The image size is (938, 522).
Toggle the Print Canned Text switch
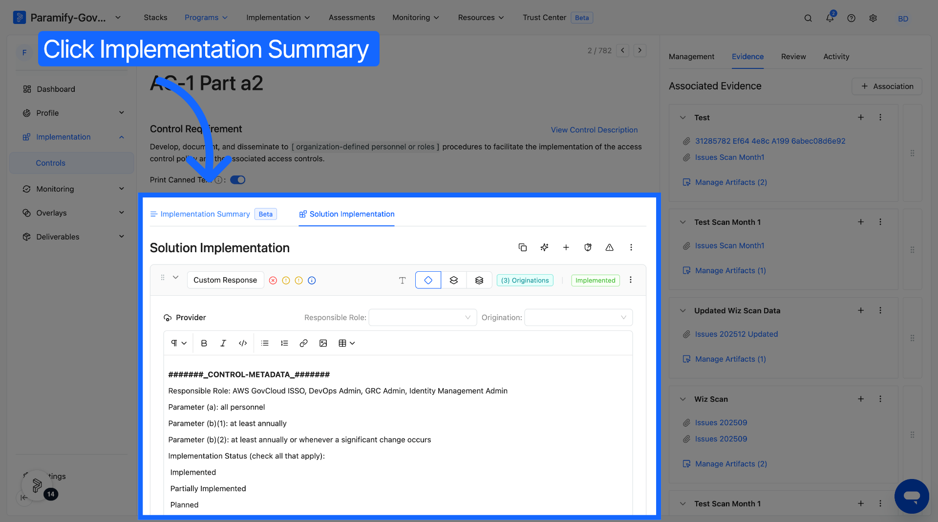click(237, 180)
